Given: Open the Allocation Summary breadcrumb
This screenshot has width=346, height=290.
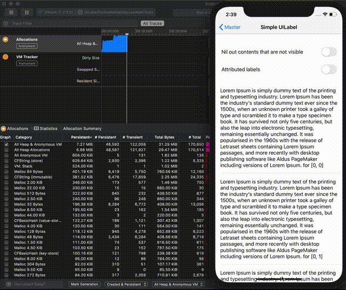Looking at the screenshot, I should [82, 129].
